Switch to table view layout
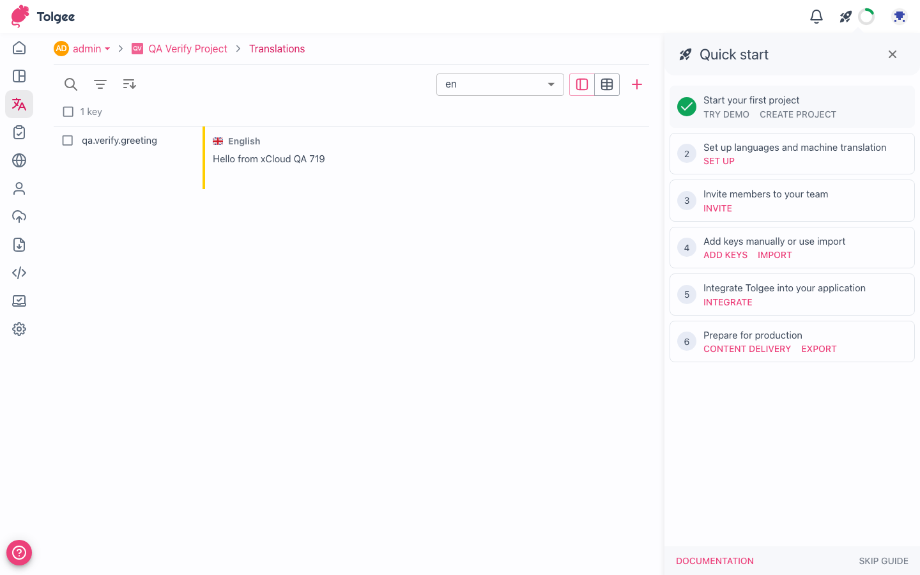 pos(607,84)
